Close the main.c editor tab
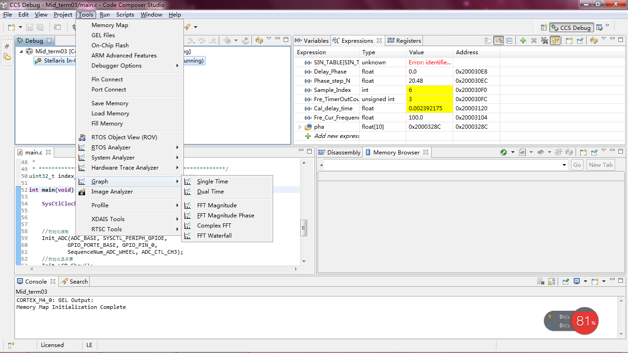The width and height of the screenshot is (628, 353). pos(48,152)
